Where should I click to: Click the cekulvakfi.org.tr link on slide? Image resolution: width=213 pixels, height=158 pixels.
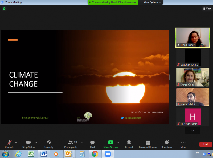(x=35, y=118)
